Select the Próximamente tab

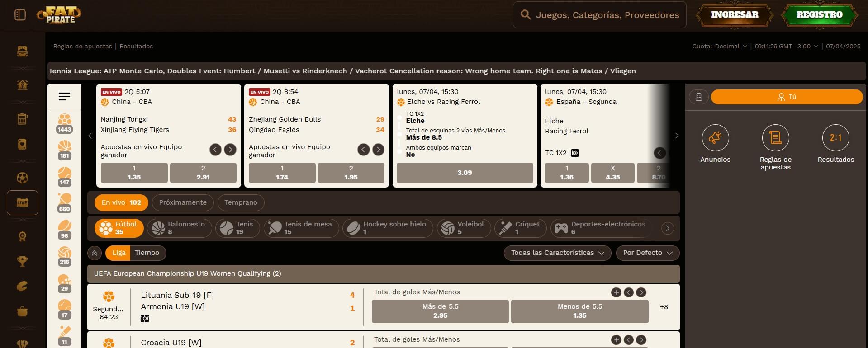point(183,202)
